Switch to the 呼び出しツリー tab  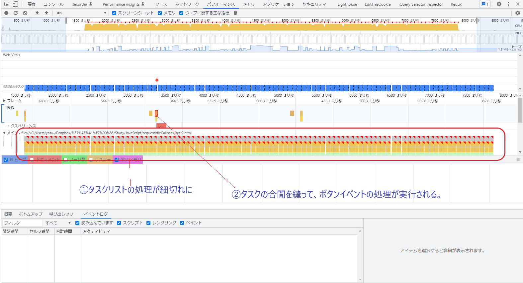point(63,214)
